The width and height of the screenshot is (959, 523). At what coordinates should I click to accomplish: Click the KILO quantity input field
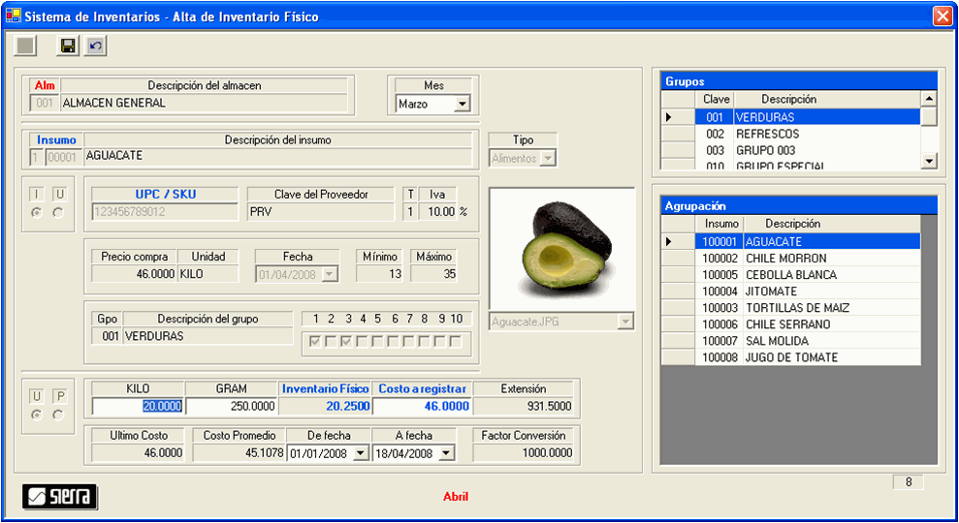[x=135, y=407]
